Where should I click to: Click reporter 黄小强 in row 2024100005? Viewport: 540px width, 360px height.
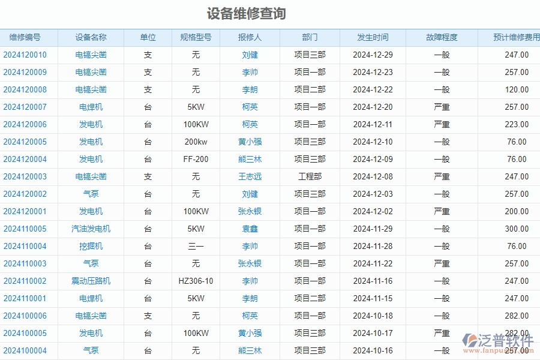click(x=250, y=333)
